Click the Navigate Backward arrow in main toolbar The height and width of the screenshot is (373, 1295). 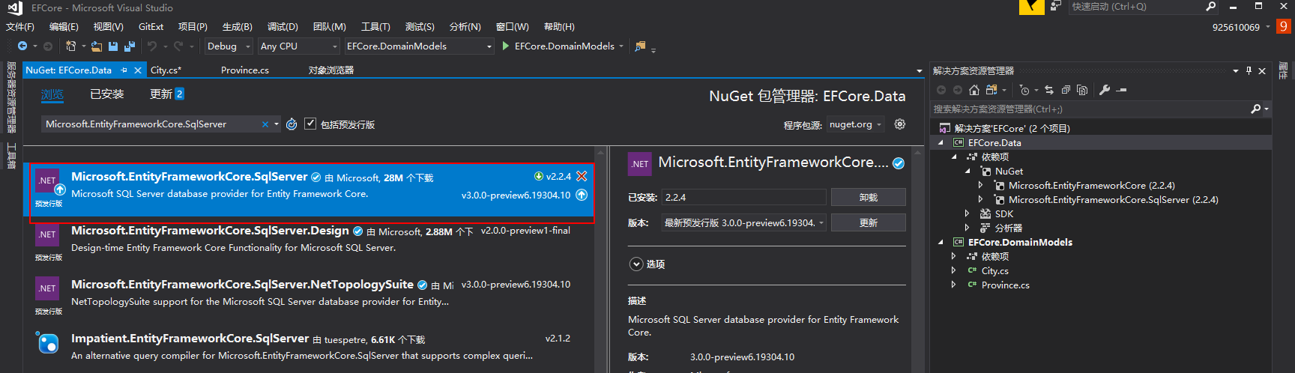22,46
